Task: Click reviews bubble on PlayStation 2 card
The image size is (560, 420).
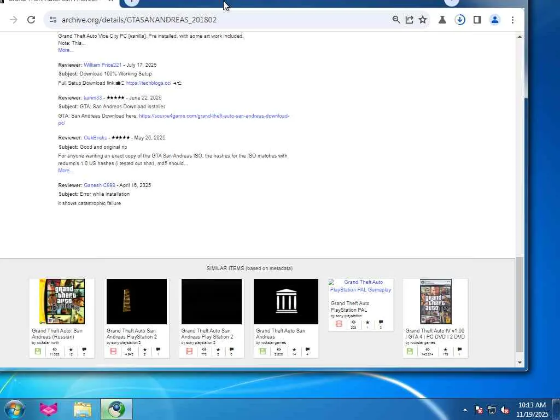Action: (x=158, y=349)
